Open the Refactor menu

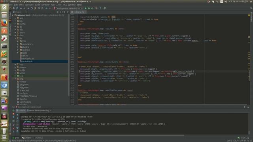pos(45,5)
